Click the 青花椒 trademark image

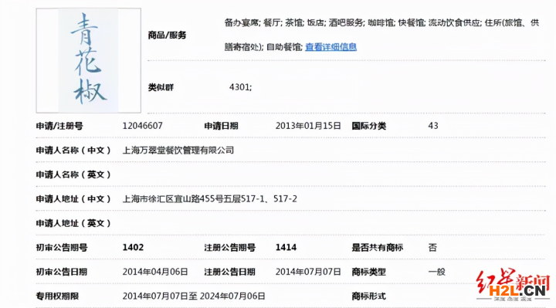pyautogui.click(x=89, y=61)
